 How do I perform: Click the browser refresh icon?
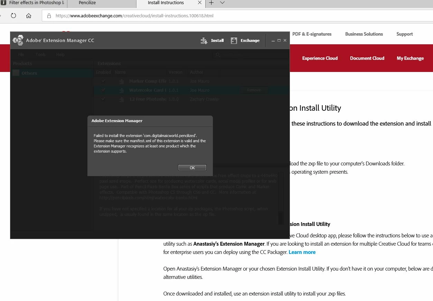tap(13, 16)
